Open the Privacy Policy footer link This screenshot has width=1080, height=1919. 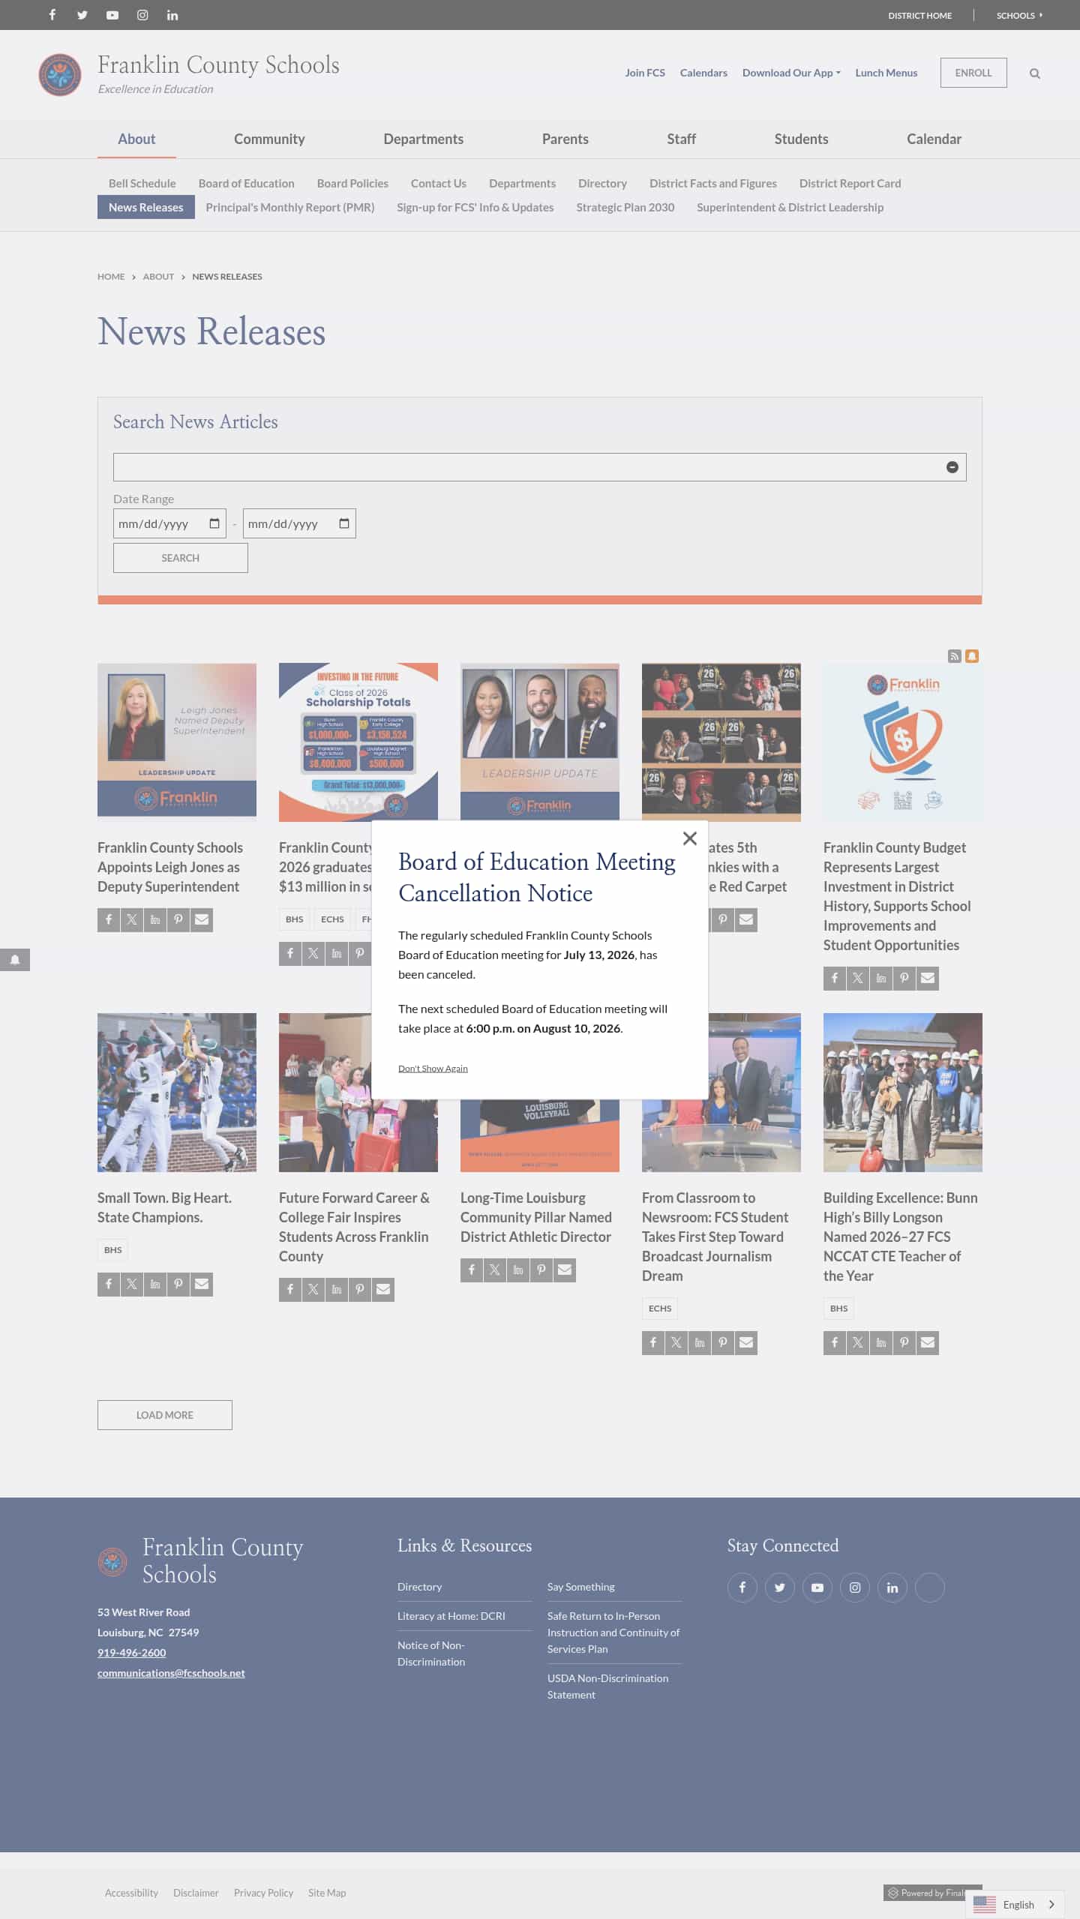[x=263, y=1894]
